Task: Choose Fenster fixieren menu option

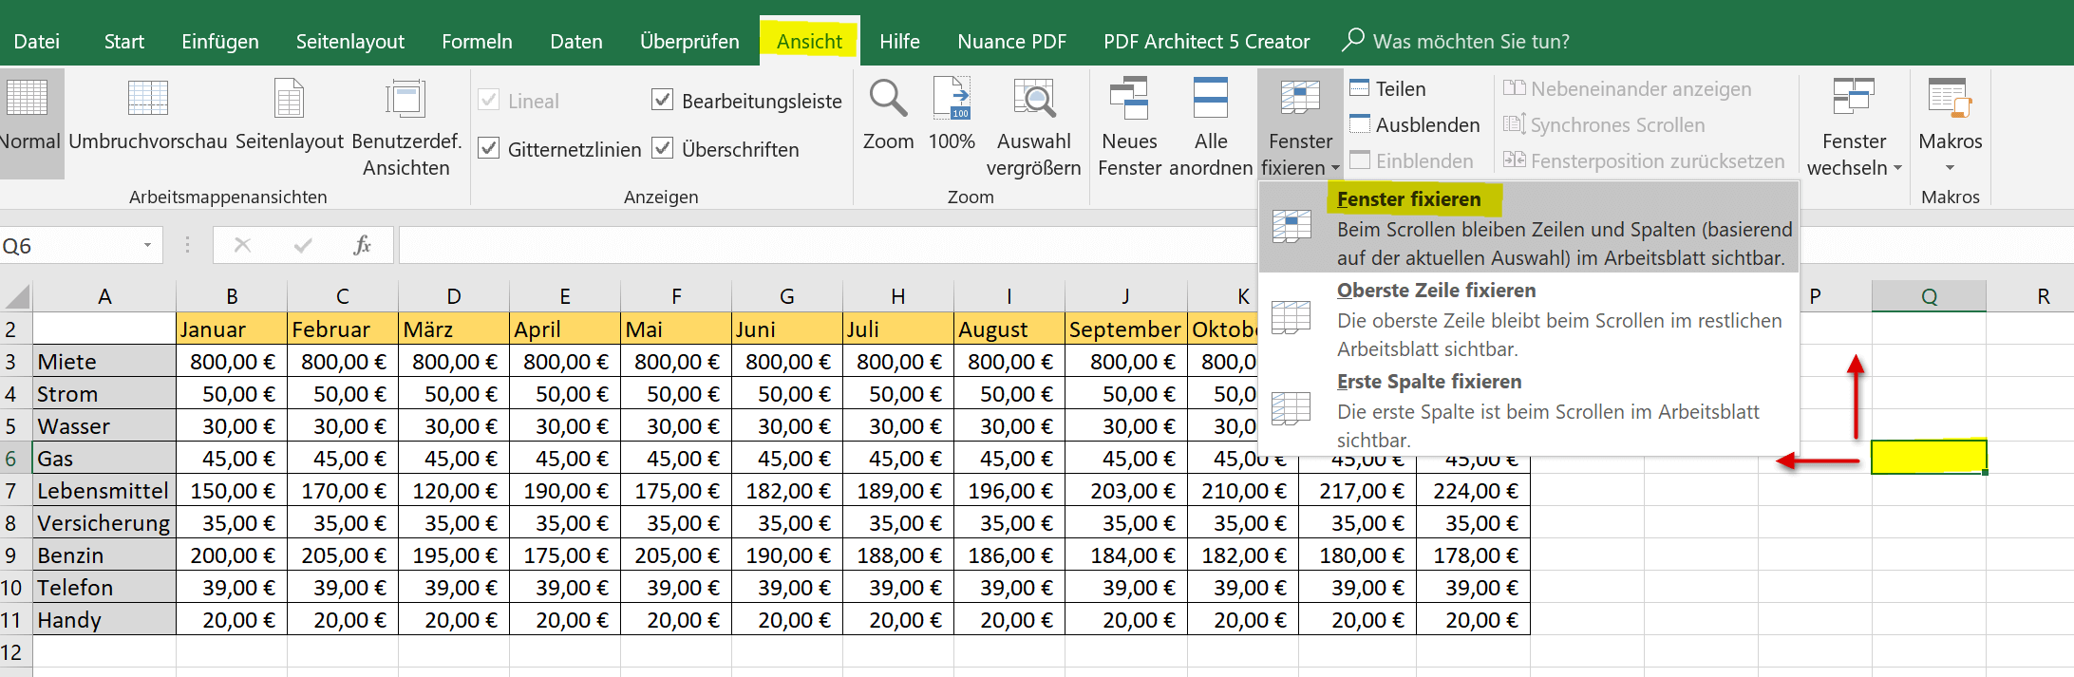Action: coord(1529,227)
